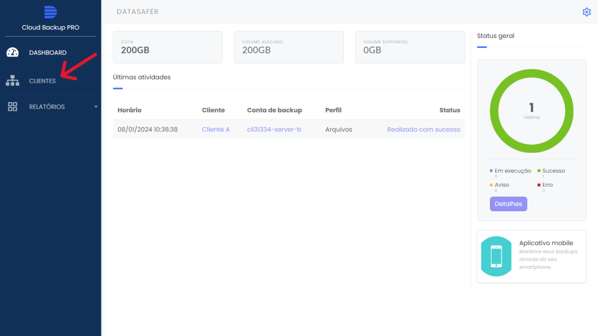Open settings with the gear icon
This screenshot has height=336, width=598.
586,12
